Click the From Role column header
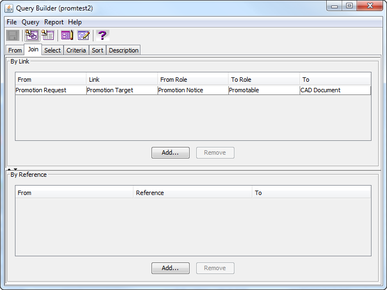This screenshot has width=387, height=290. [x=193, y=80]
